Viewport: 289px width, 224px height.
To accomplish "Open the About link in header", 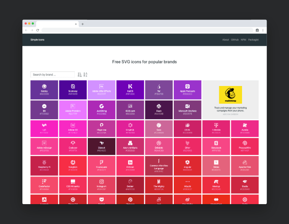I will [x=225, y=40].
